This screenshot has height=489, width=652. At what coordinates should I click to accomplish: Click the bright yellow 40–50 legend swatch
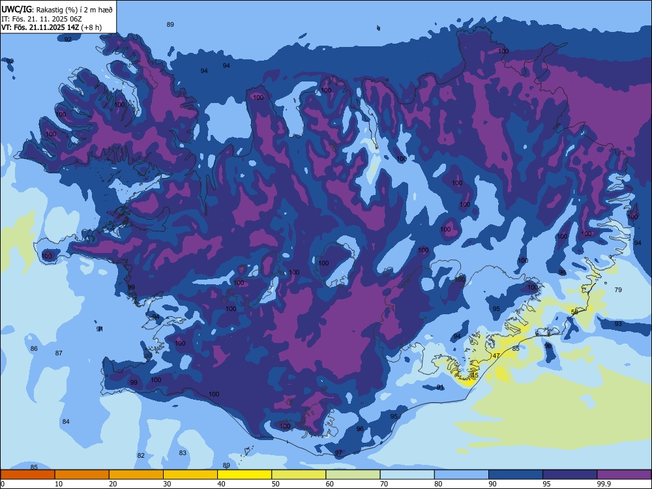(x=244, y=475)
